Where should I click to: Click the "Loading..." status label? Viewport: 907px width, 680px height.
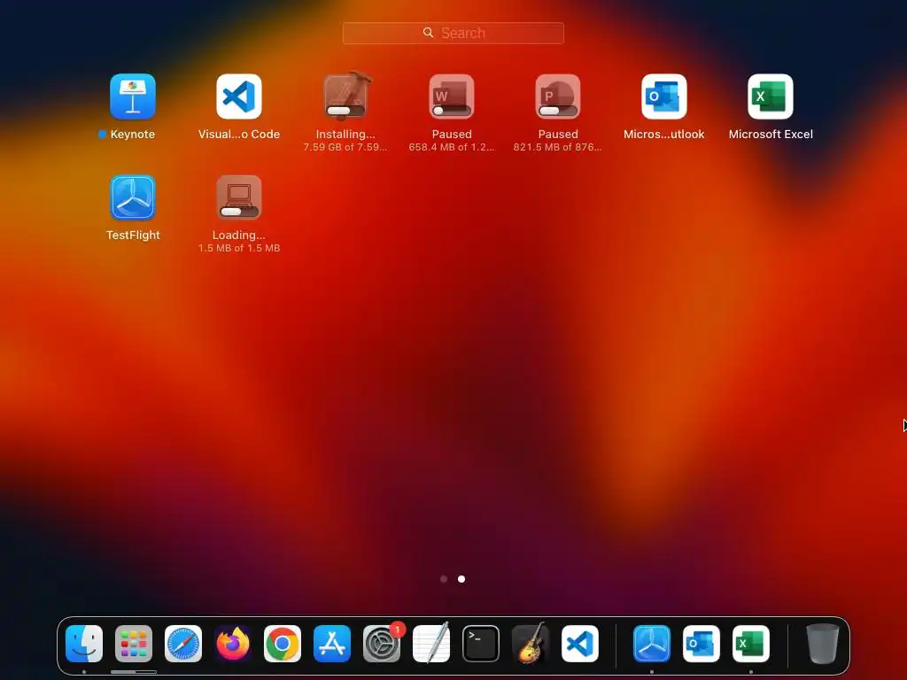coord(239,236)
